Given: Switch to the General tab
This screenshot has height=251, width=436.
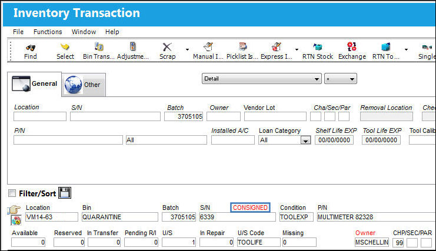Looking at the screenshot, I should pos(35,84).
